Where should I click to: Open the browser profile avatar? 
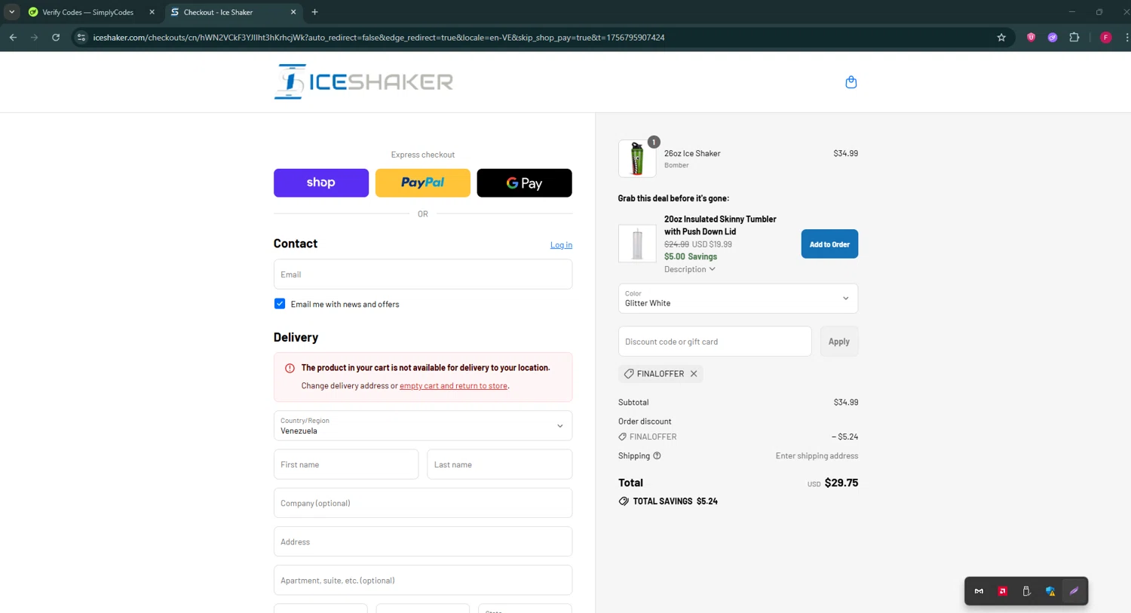click(x=1105, y=38)
